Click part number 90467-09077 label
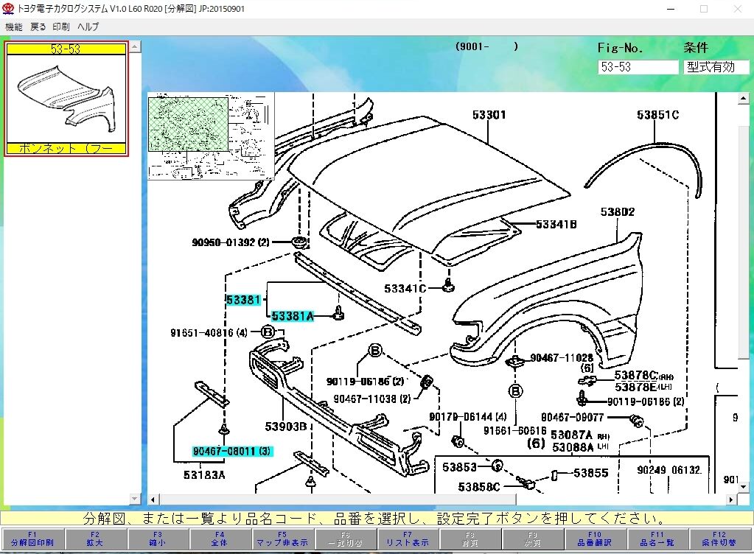Screen dimensions: 754x554 (x=572, y=417)
